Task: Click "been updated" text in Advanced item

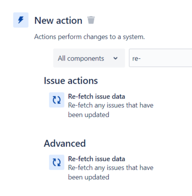Action: (89, 177)
